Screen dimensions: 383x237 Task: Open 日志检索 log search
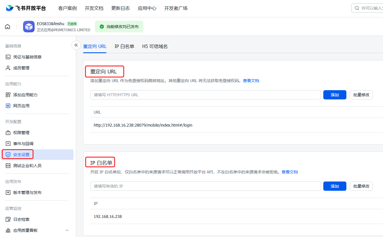21,219
